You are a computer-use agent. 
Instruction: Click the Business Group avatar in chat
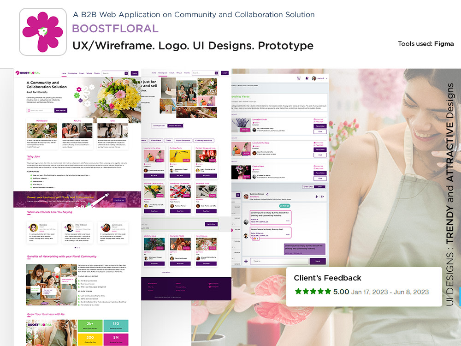coord(246,196)
